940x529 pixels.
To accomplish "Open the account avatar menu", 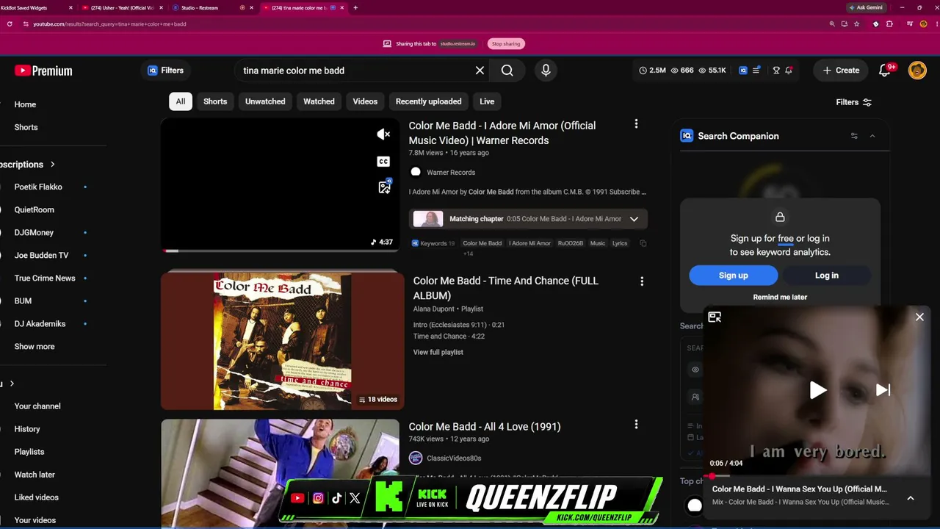I will [x=917, y=71].
